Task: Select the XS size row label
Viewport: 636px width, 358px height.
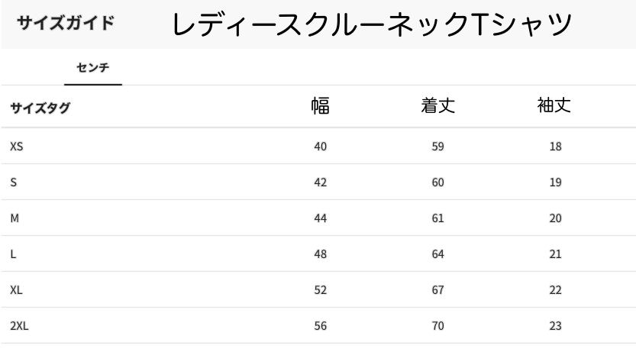Action: tap(17, 146)
